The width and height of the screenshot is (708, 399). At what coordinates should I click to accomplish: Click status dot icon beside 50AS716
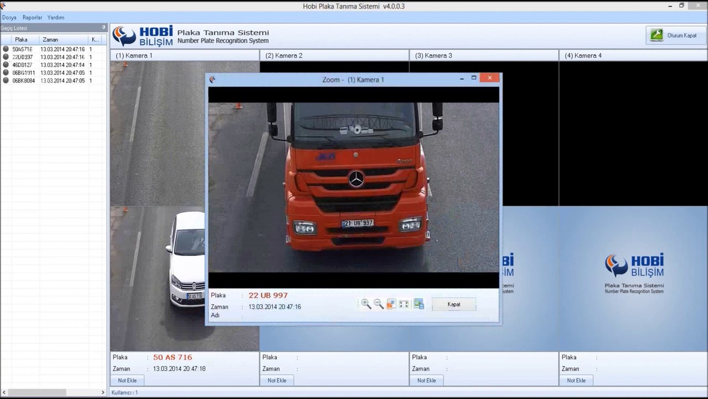tap(6, 49)
